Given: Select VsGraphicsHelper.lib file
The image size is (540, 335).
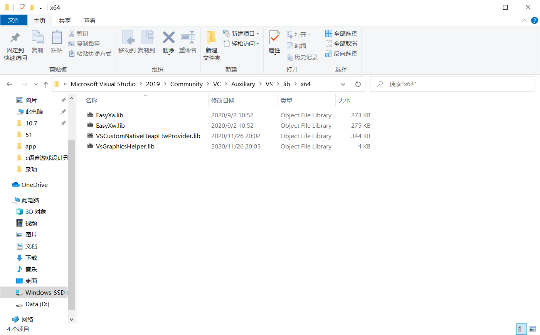Looking at the screenshot, I should coord(125,147).
